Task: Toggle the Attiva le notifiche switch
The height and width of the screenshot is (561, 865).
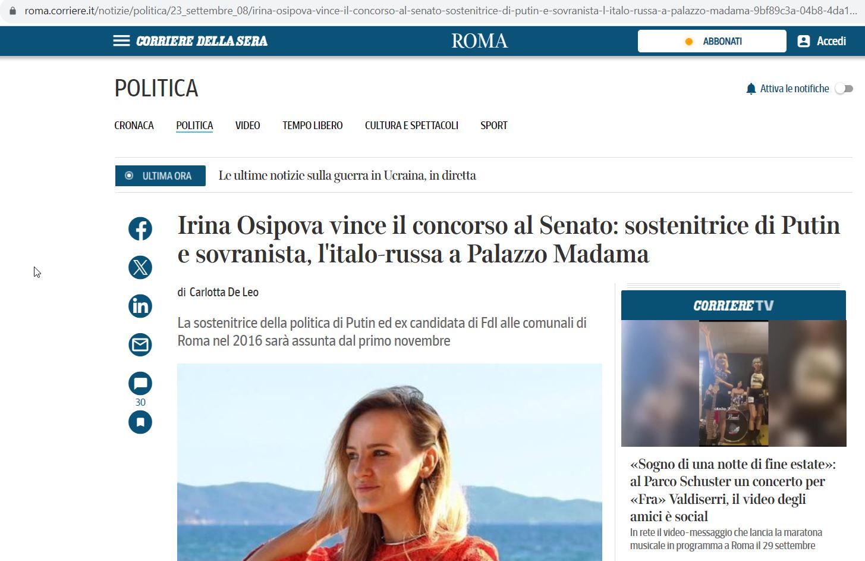Action: [x=844, y=89]
